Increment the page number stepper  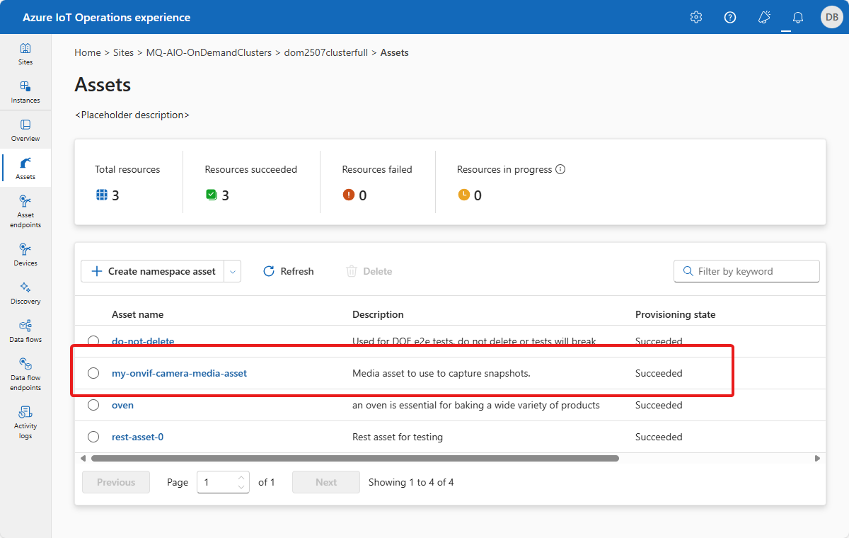point(241,477)
